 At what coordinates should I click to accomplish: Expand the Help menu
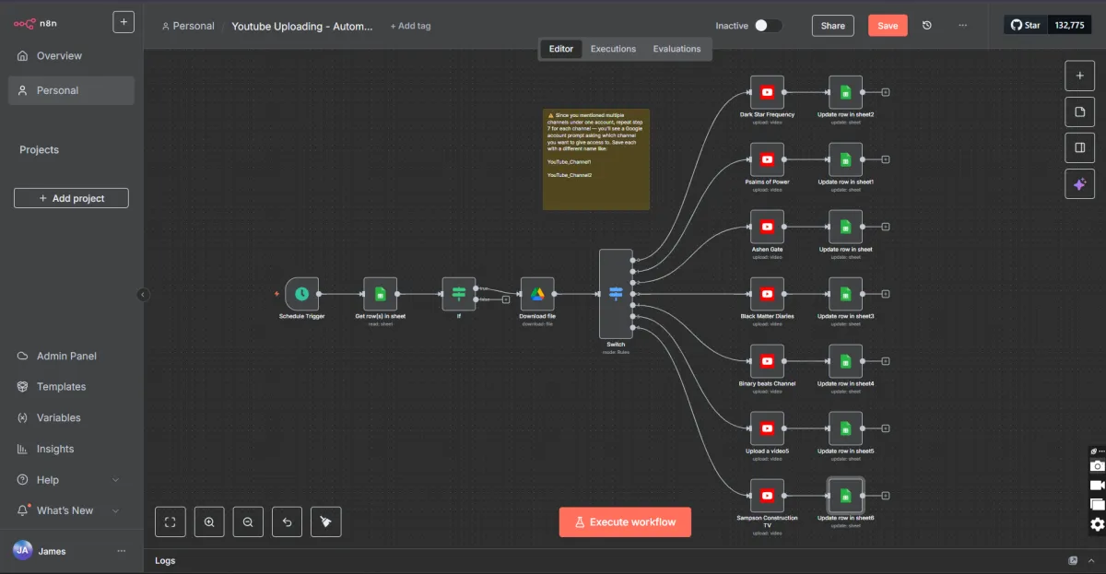coord(71,480)
